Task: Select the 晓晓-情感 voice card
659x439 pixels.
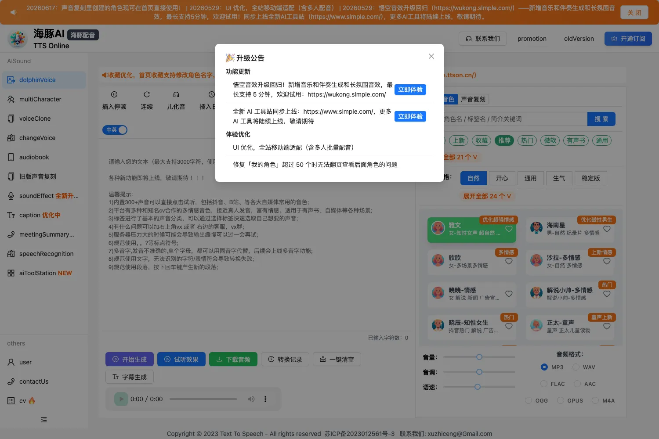Action: pos(472,294)
